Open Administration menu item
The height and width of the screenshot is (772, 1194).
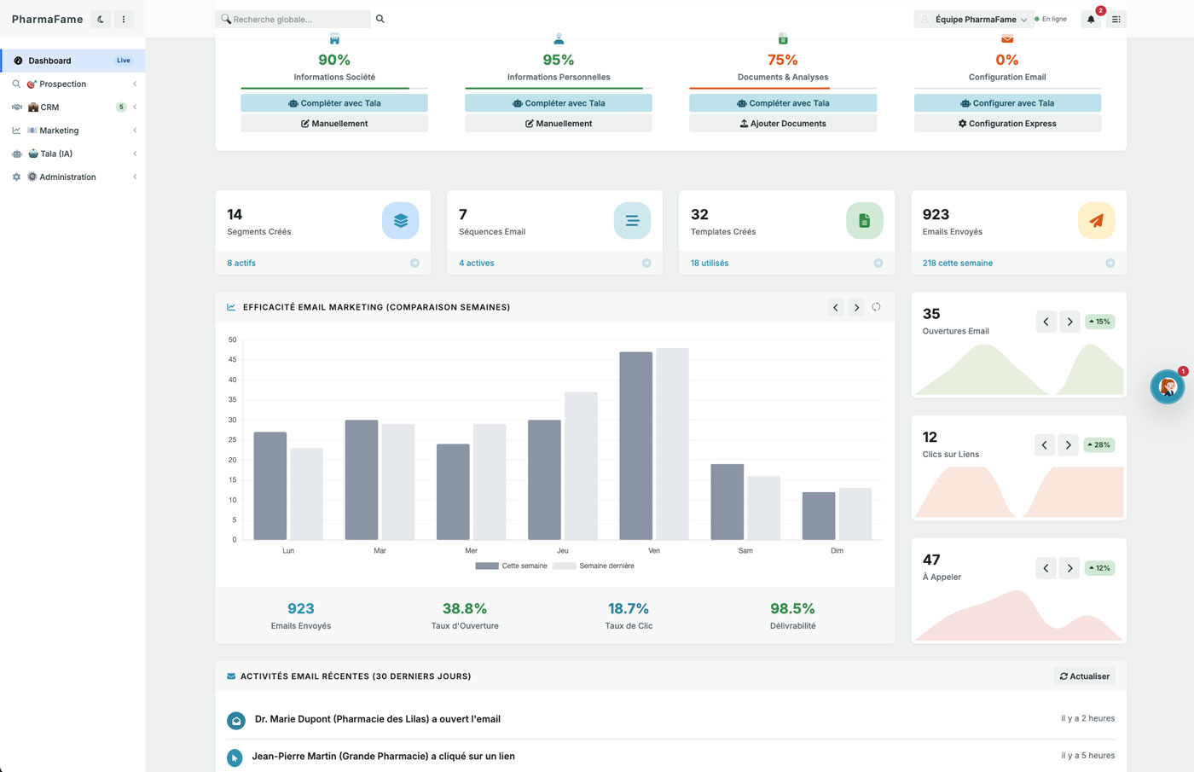[72, 177]
